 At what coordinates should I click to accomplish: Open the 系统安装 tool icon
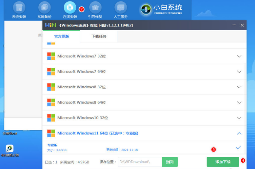(19, 8)
